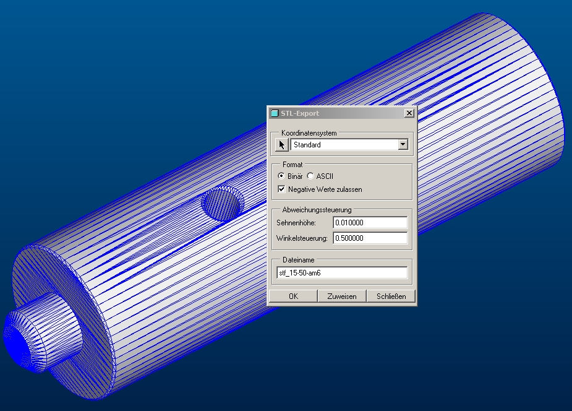Click the Koordinatensystem group label
This screenshot has width=572, height=411.
(309, 133)
